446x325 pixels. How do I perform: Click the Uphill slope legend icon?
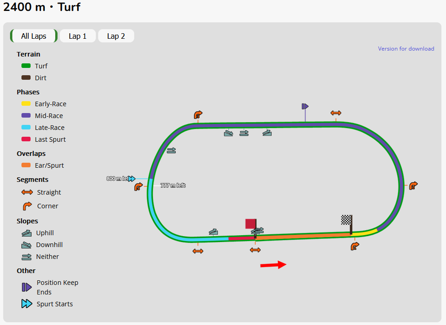tap(26, 233)
